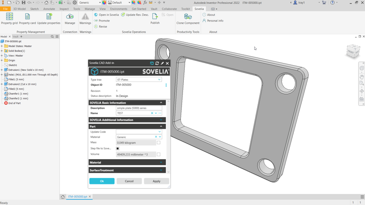Collapse SOVELIA Basic Information section
The width and height of the screenshot is (365, 205).
pos(161,102)
